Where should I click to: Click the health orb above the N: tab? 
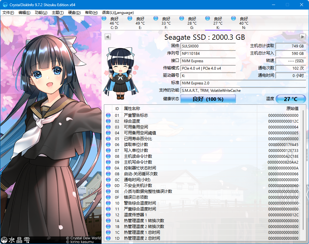pyautogui.click(x=233, y=18)
